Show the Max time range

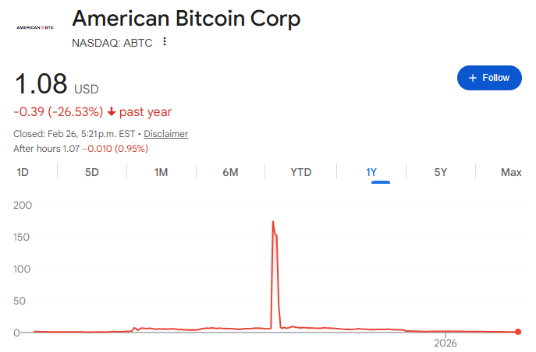[511, 172]
